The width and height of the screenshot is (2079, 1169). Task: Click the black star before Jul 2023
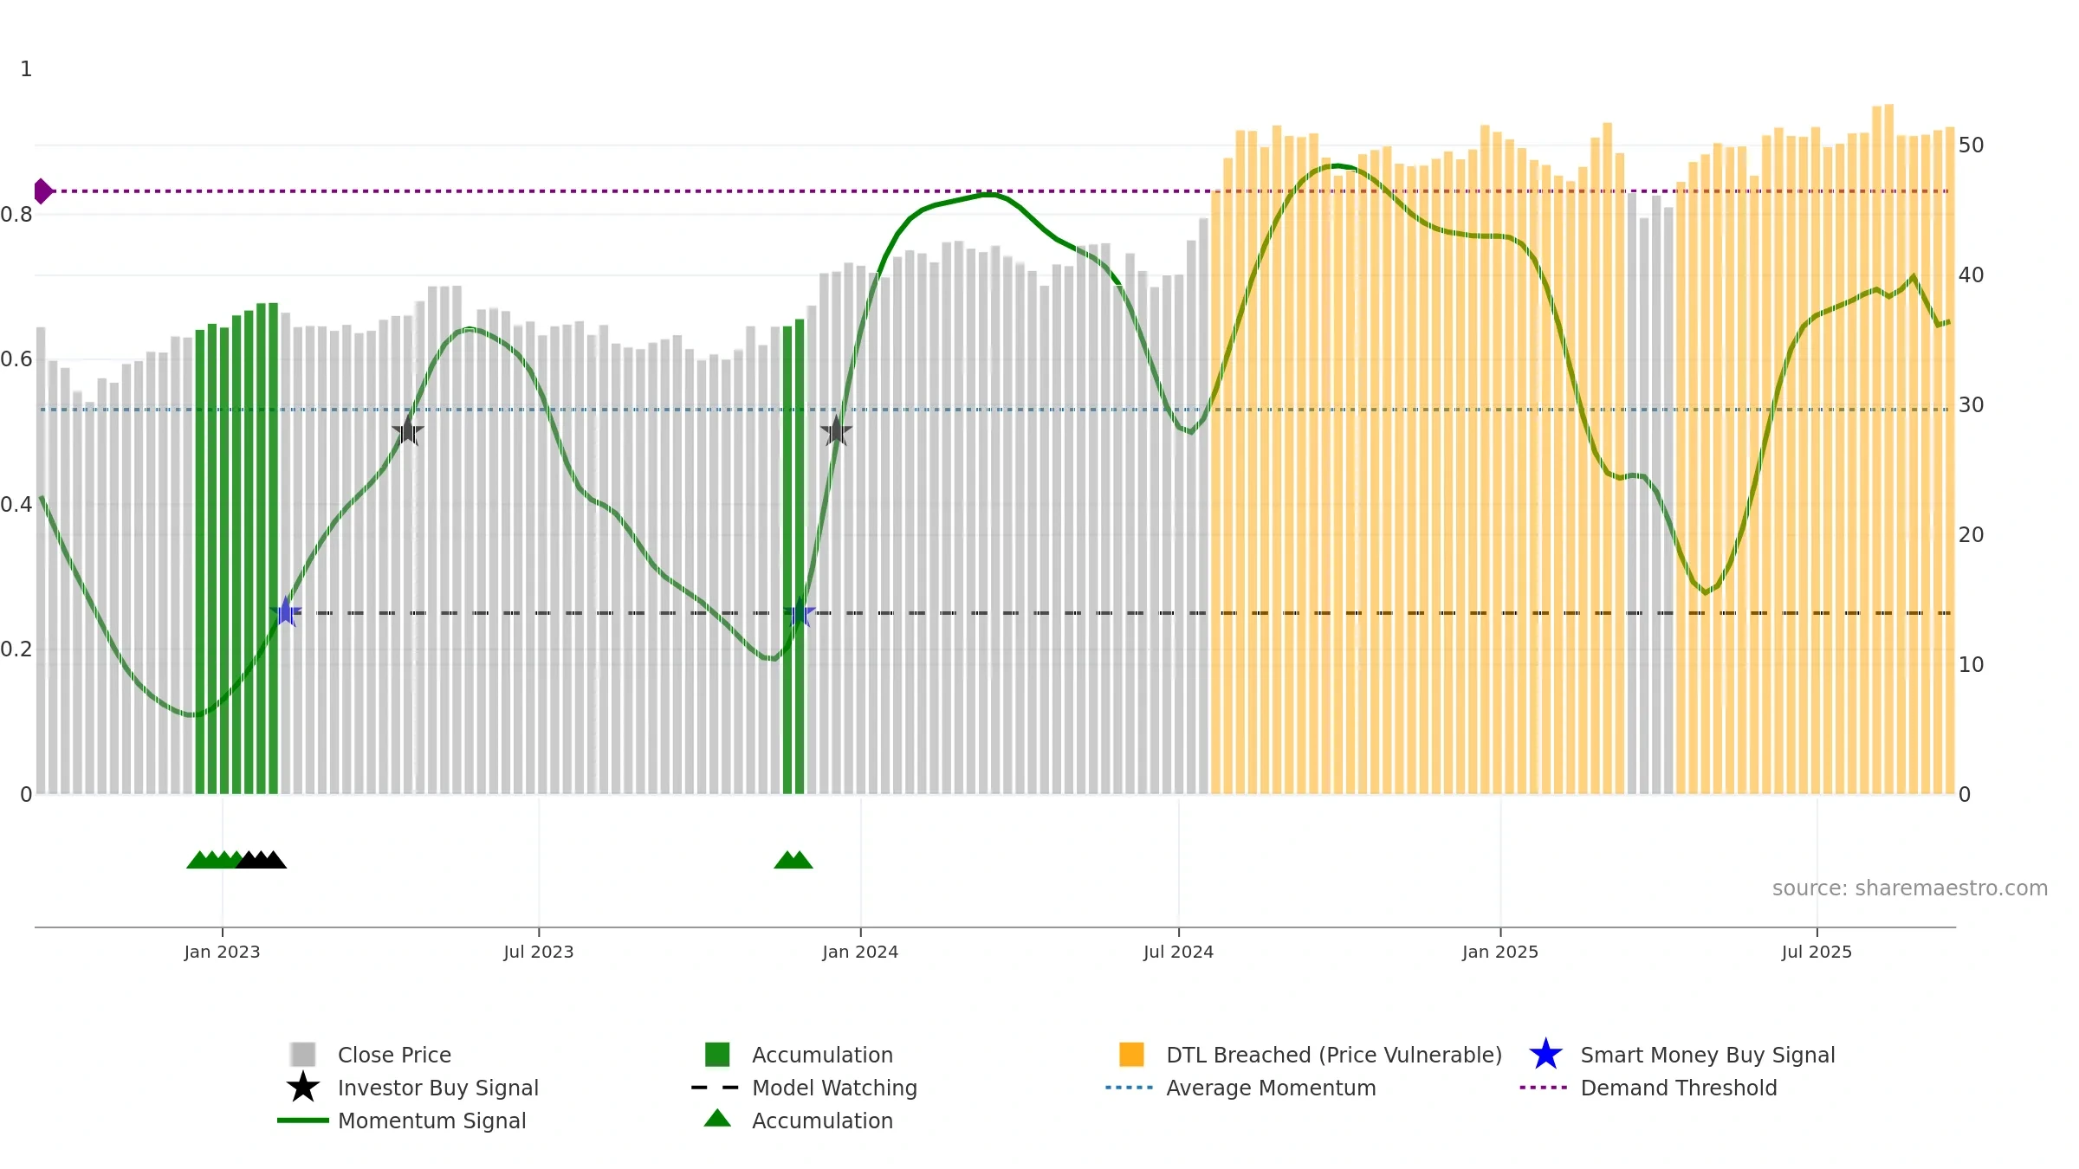coord(407,430)
